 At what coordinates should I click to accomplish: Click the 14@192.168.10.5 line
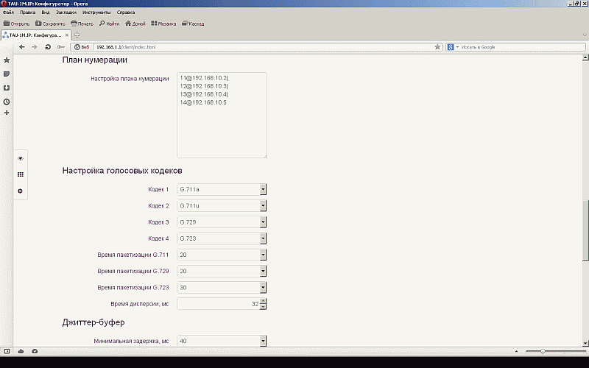[203, 102]
